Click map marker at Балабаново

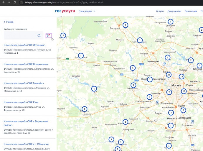[121, 142]
